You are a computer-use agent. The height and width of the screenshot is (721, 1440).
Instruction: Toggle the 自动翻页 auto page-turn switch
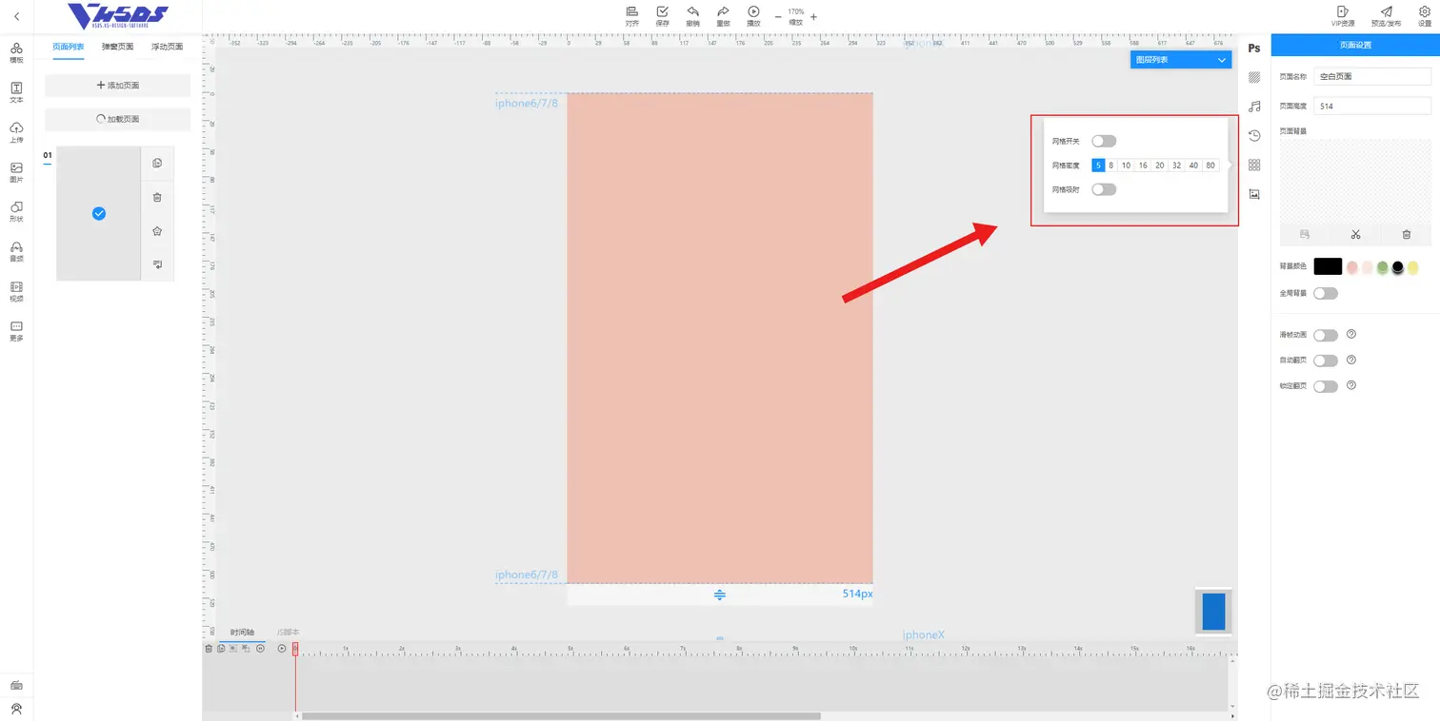(x=1326, y=360)
